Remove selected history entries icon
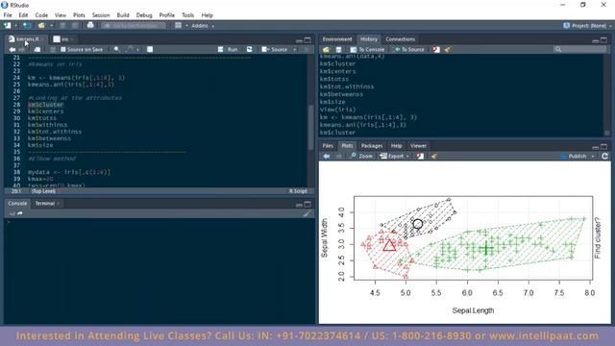This screenshot has width=615, height=346. pyautogui.click(x=436, y=49)
